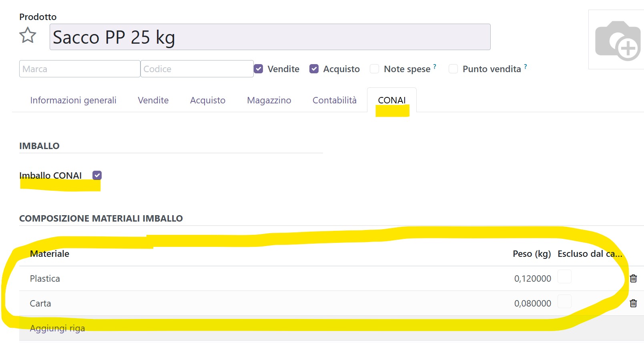Focus the Marca input field
The image size is (644, 343).
tap(80, 69)
